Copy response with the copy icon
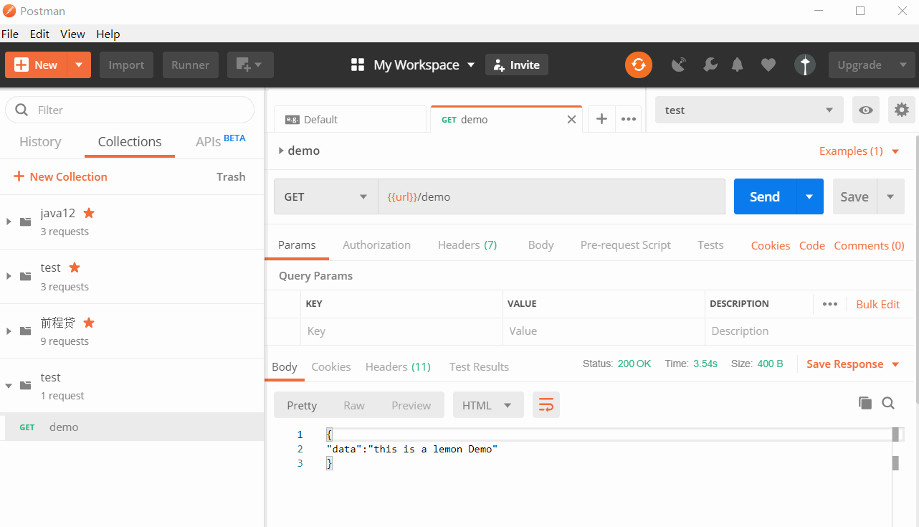 (x=865, y=403)
